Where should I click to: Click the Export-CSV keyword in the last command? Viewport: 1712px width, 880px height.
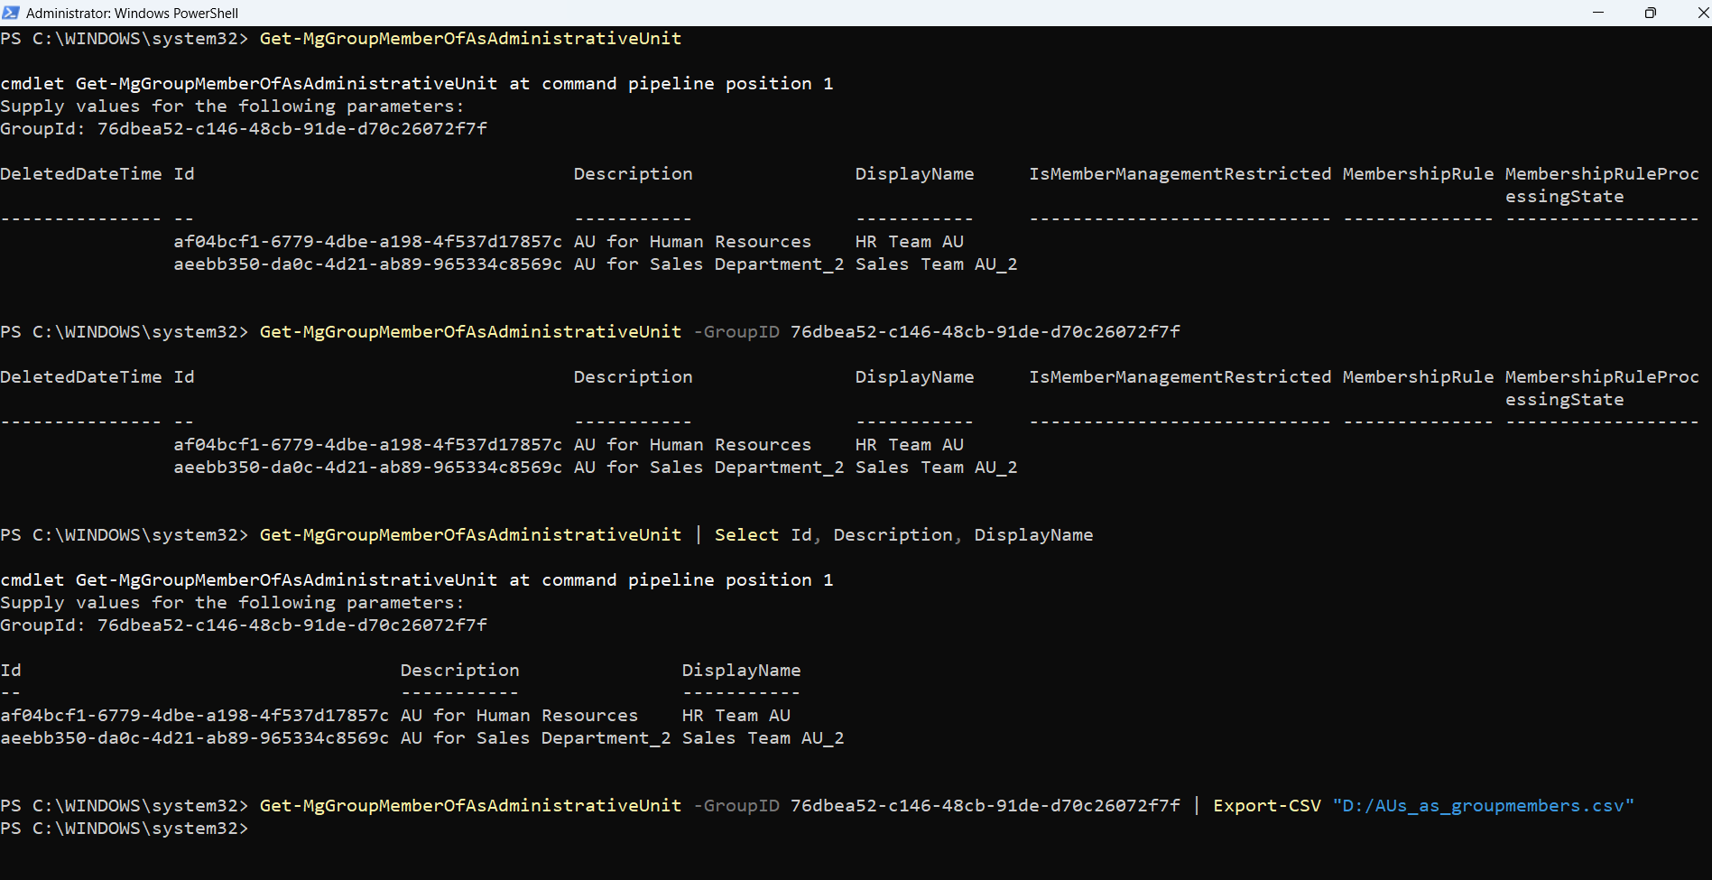click(1266, 806)
